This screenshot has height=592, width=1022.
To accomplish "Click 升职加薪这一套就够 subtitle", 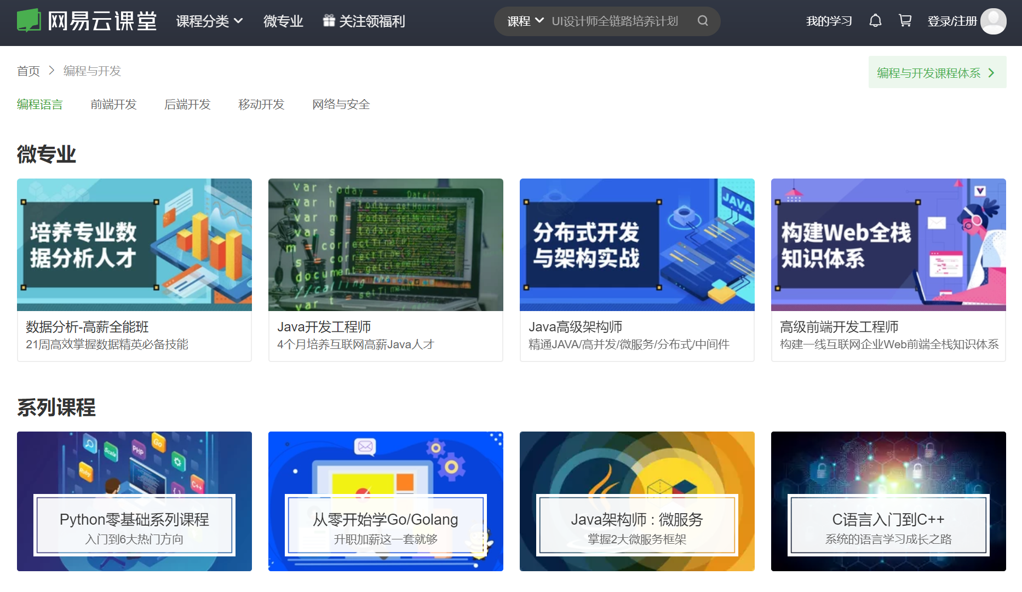I will tap(386, 539).
